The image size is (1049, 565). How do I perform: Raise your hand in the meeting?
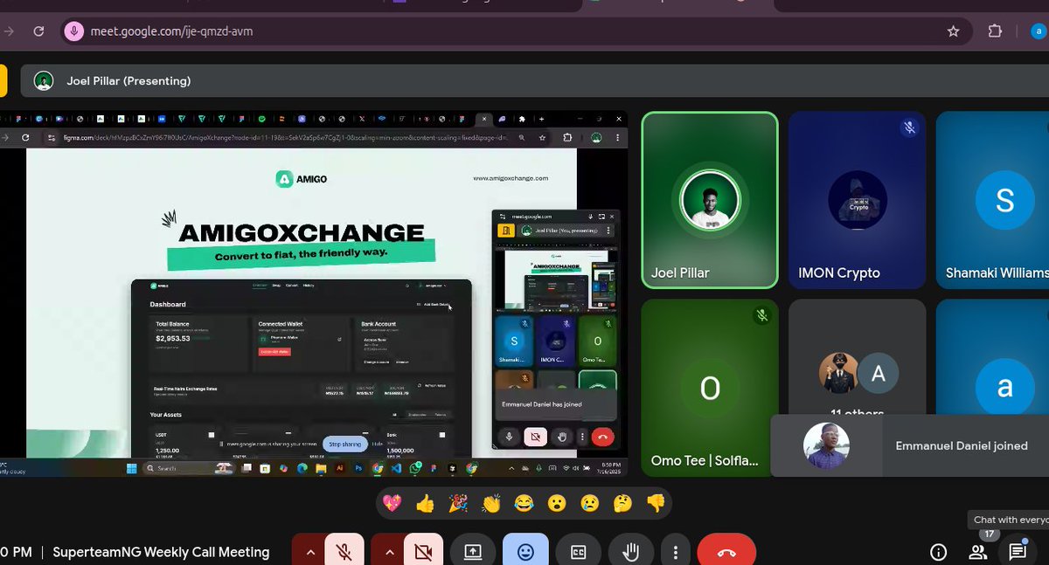click(630, 552)
